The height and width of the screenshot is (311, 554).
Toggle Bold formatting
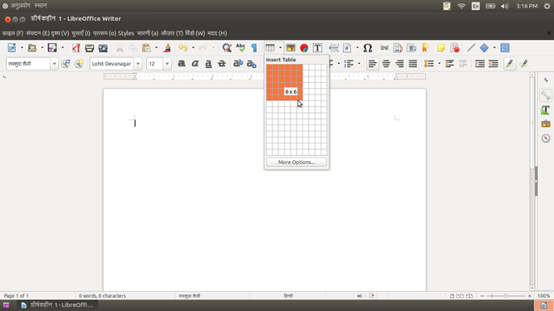[x=182, y=64]
